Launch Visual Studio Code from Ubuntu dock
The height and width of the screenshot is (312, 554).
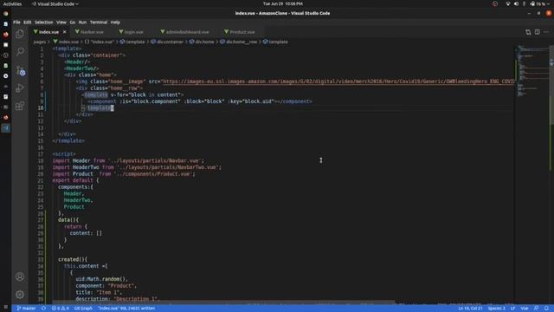tap(6, 127)
